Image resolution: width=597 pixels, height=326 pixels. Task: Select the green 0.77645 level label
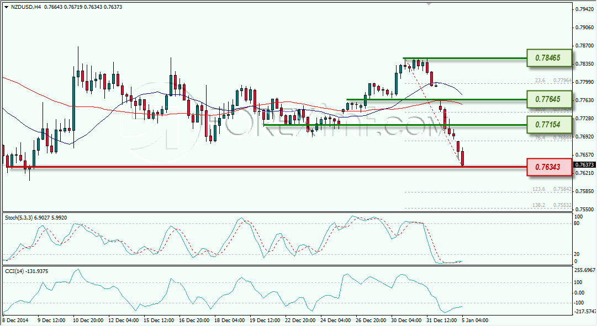(x=550, y=99)
